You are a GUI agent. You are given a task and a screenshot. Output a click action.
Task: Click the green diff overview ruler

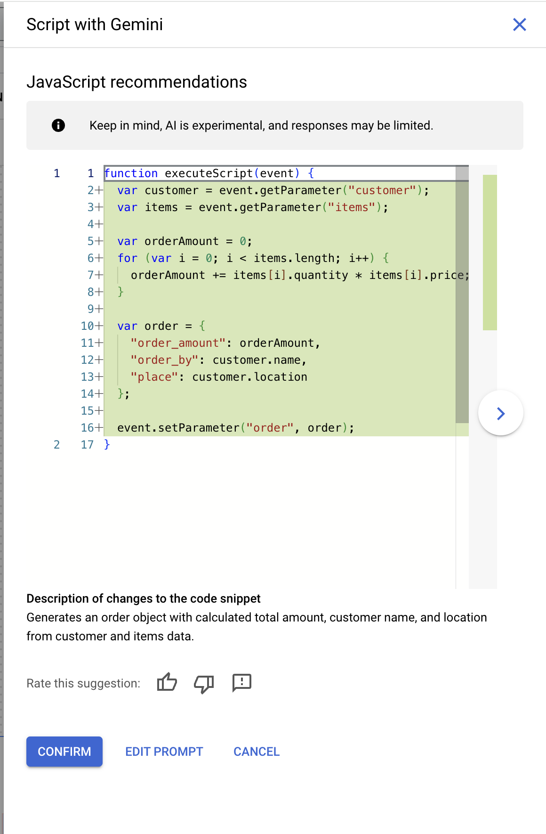(490, 253)
